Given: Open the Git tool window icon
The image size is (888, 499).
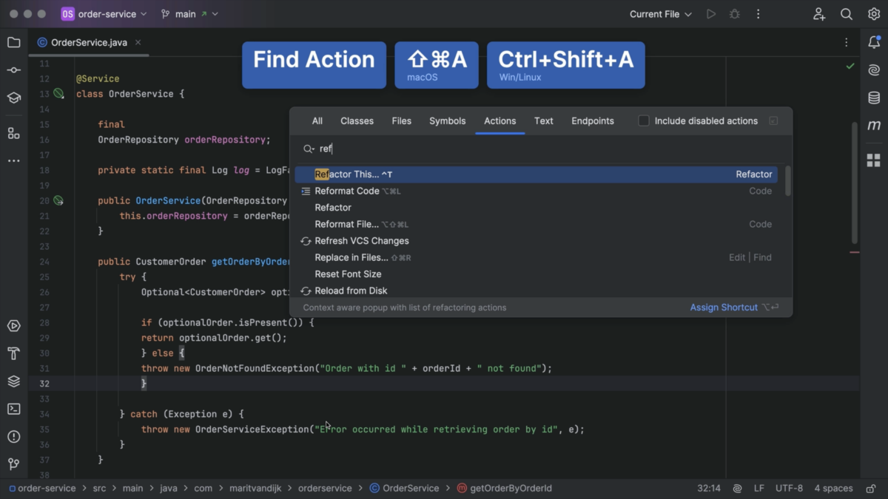Looking at the screenshot, I should [13, 464].
